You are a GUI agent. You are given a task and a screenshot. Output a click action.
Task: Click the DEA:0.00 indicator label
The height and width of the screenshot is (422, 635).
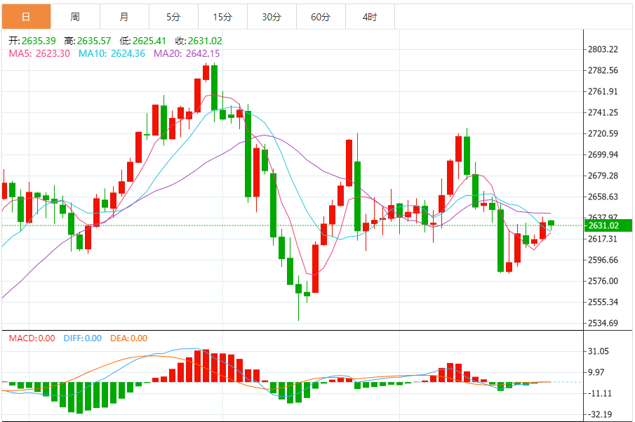[129, 338]
